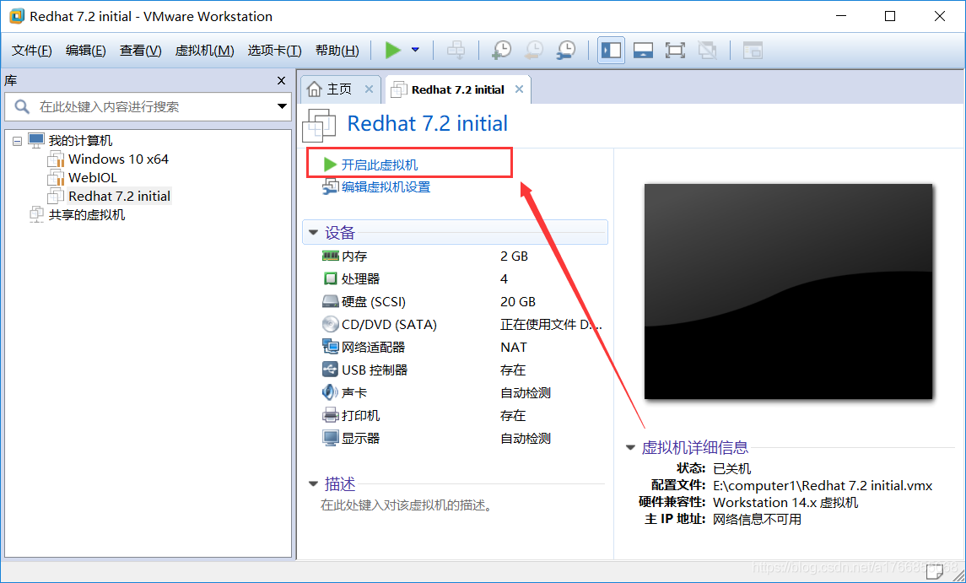The width and height of the screenshot is (966, 583).
Task: Click the 打印机 printer icon
Action: tap(330, 415)
